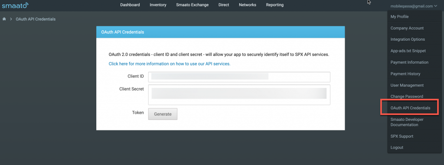444x165 pixels.
Task: Open App-ads.txt Snippet page
Action: 414,51
